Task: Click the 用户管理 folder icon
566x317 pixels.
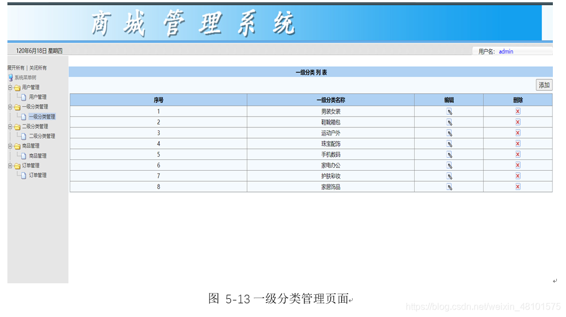Action: pyautogui.click(x=17, y=88)
